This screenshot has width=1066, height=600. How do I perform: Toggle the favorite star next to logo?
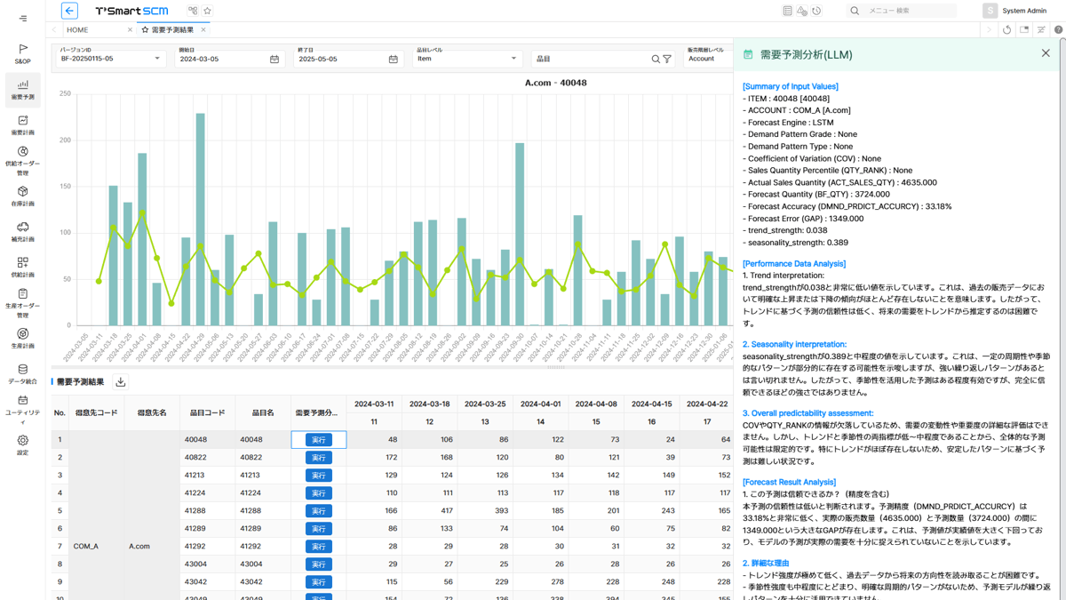[207, 11]
